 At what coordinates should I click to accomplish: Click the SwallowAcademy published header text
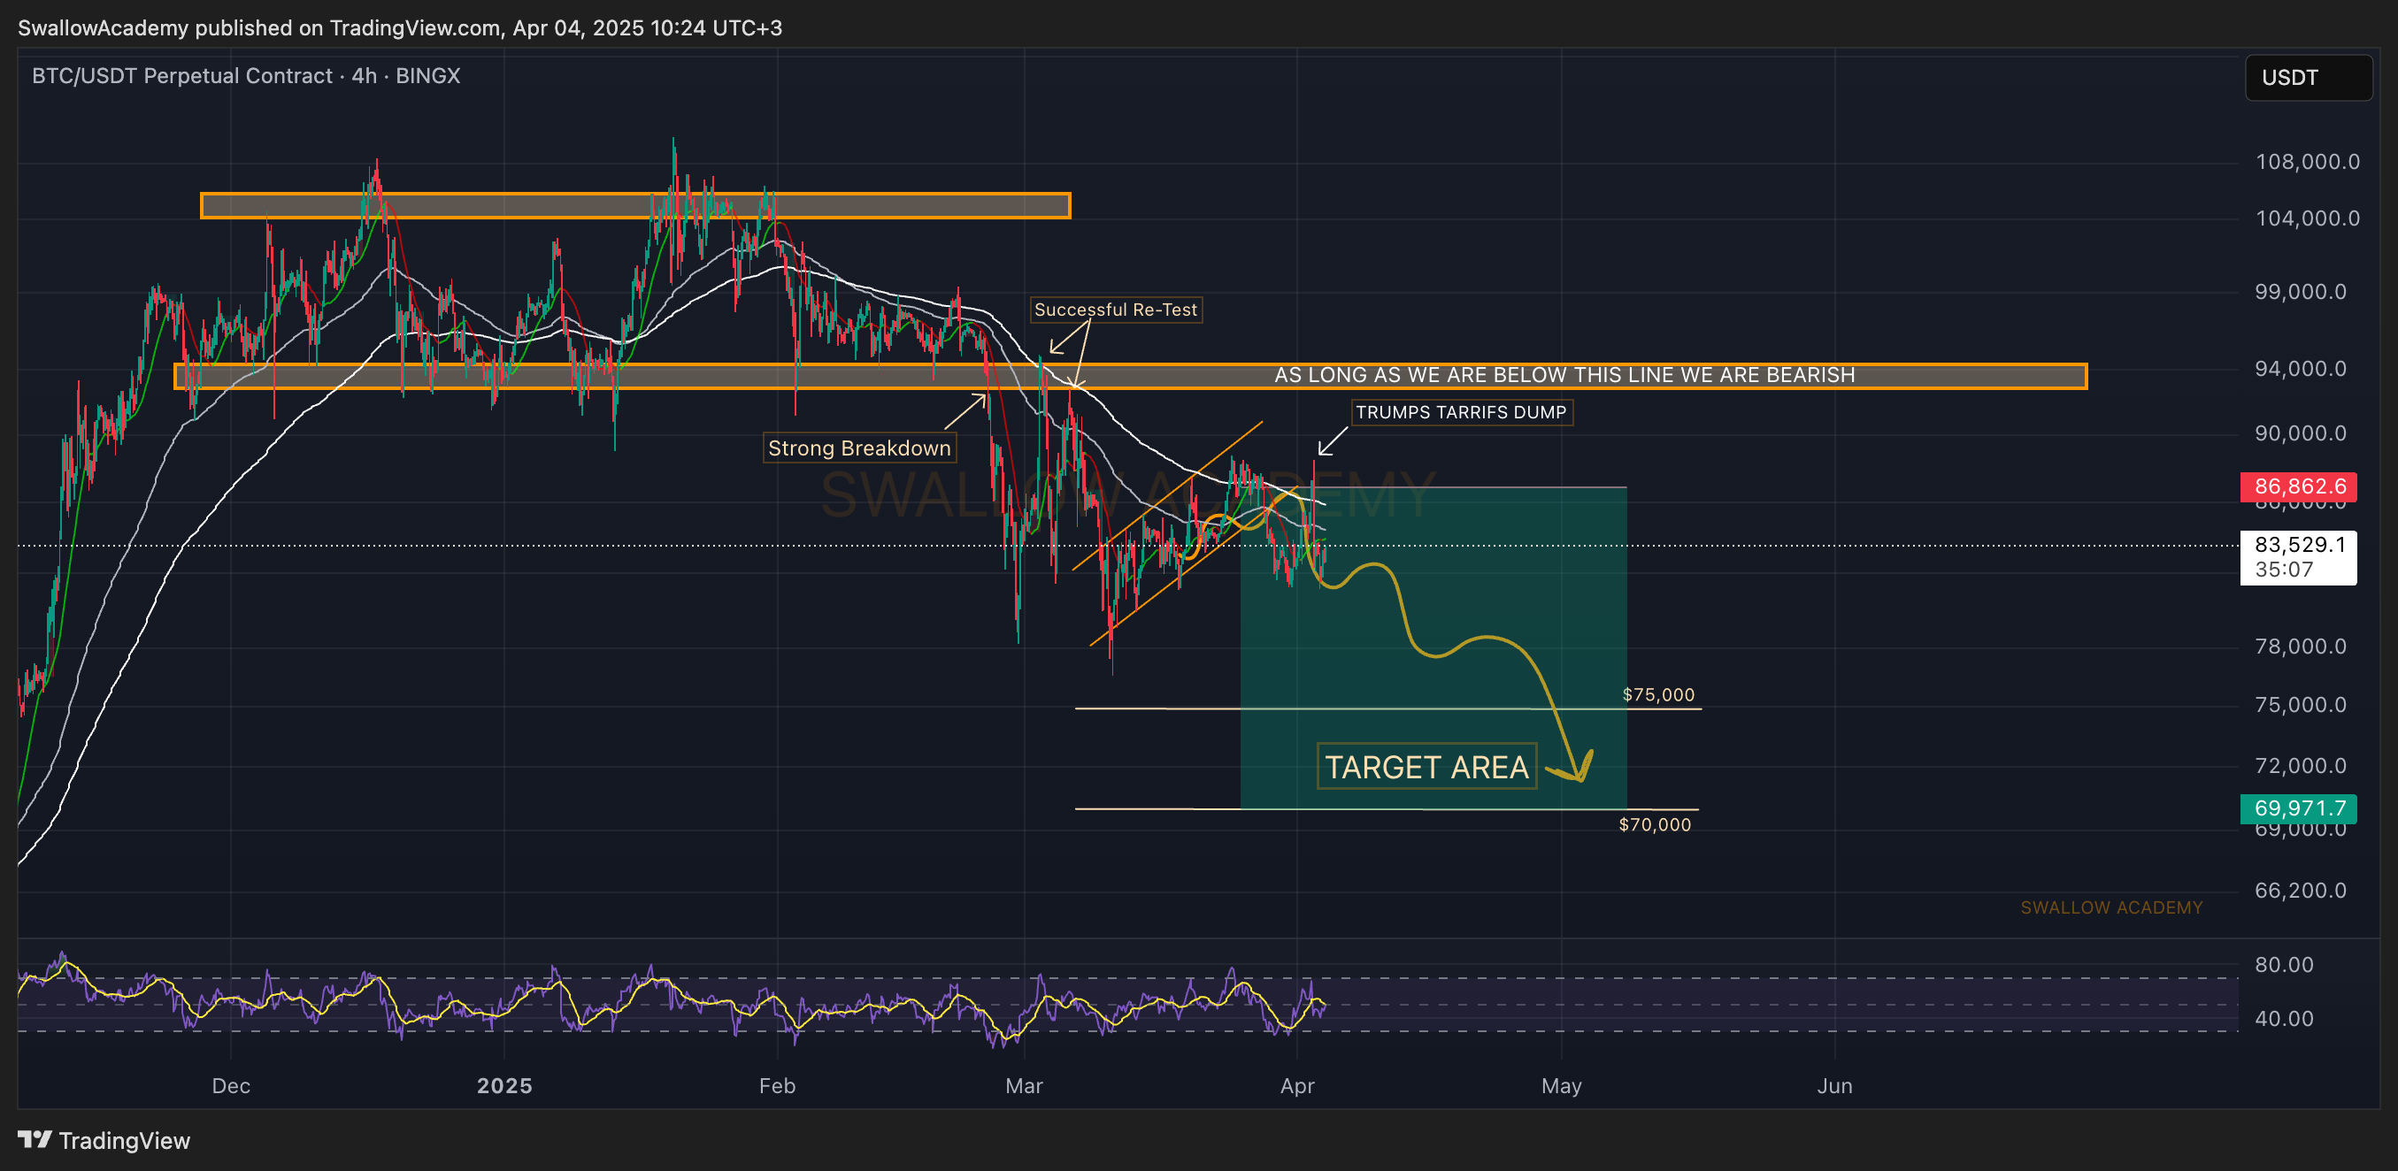400,28
